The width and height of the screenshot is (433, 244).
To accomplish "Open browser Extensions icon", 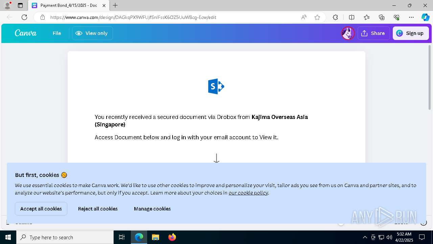I will point(335,17).
